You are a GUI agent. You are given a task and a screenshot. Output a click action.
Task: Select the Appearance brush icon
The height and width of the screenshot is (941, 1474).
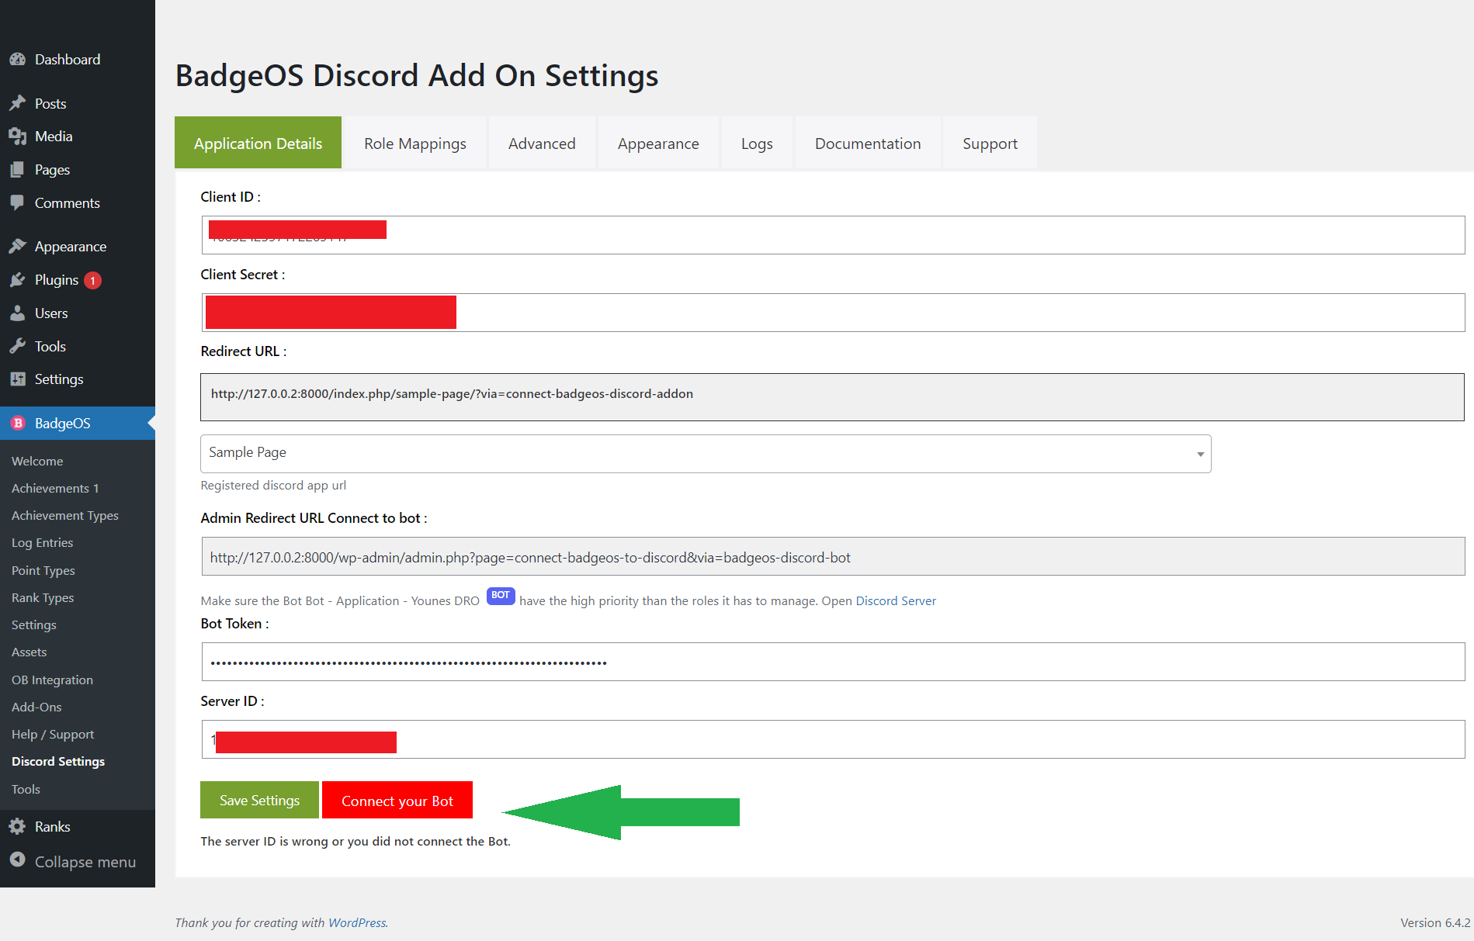pos(19,246)
